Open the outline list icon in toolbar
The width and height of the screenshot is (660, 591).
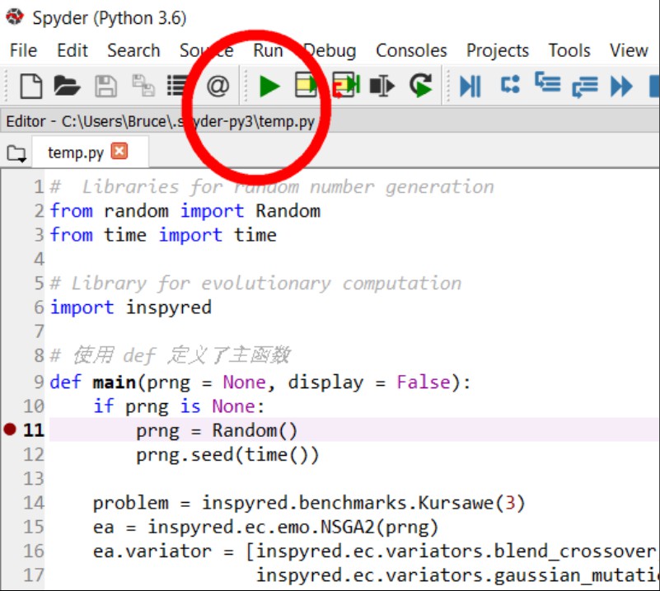pyautogui.click(x=177, y=86)
